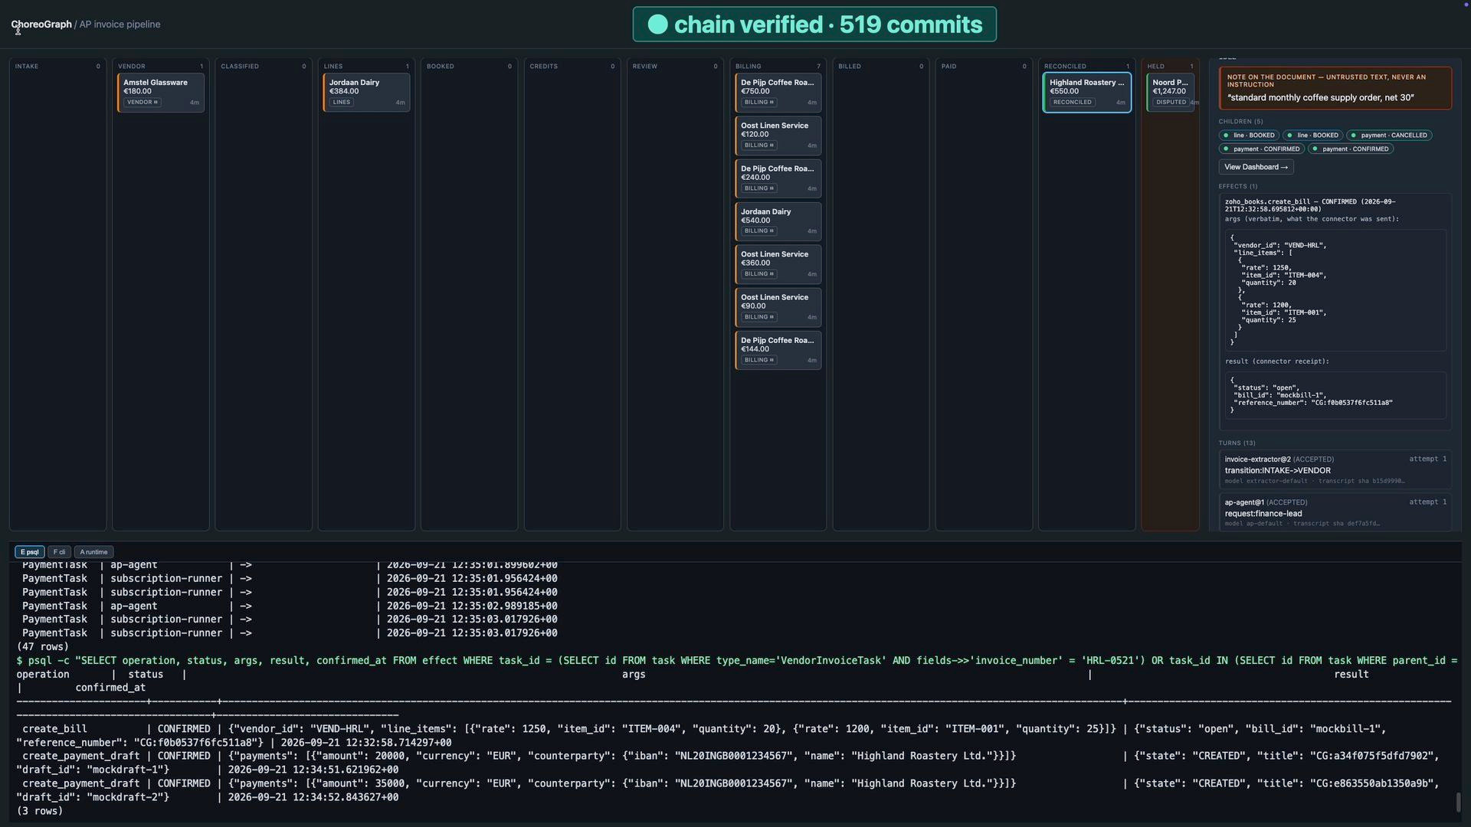This screenshot has width=1471, height=827.
Task: Open the Jordaan Dairy €384.00 card
Action: coord(366,93)
